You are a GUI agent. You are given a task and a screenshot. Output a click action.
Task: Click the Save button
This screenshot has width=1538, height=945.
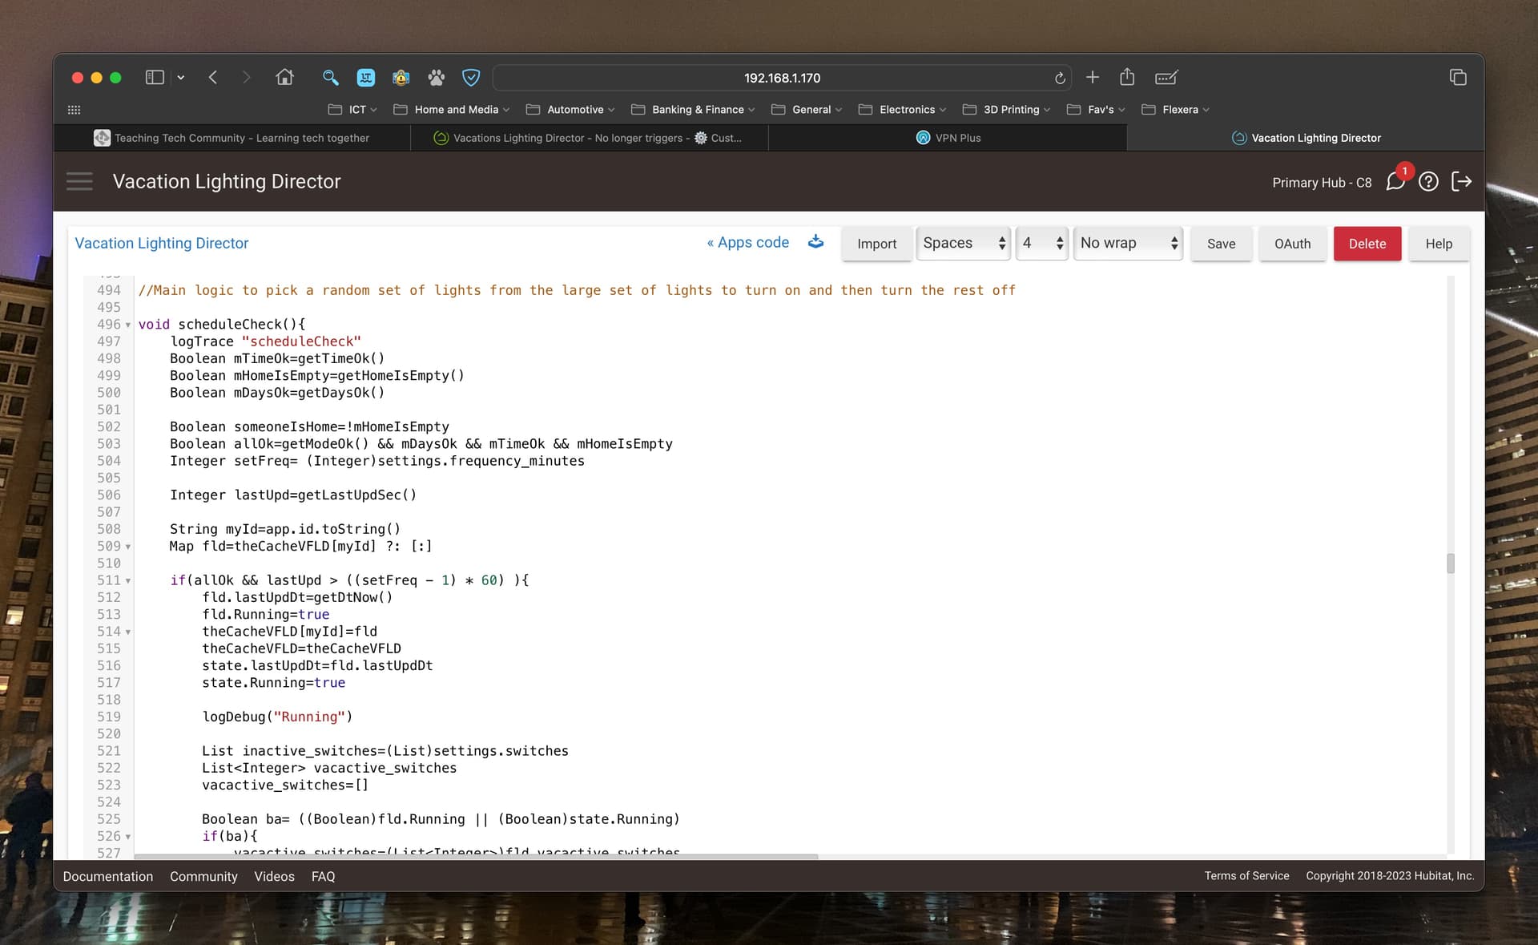click(1221, 244)
